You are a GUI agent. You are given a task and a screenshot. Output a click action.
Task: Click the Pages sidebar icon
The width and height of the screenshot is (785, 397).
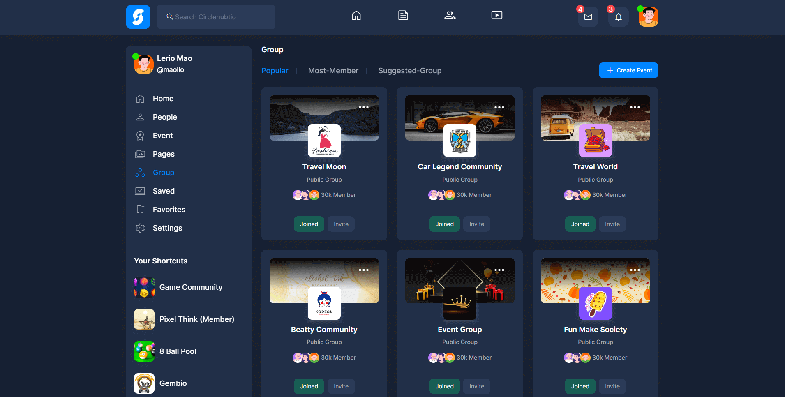pos(140,154)
